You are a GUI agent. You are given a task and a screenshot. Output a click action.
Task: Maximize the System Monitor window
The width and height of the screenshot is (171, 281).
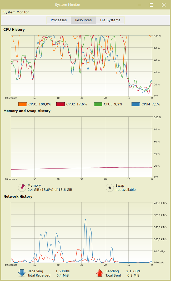point(152,5)
